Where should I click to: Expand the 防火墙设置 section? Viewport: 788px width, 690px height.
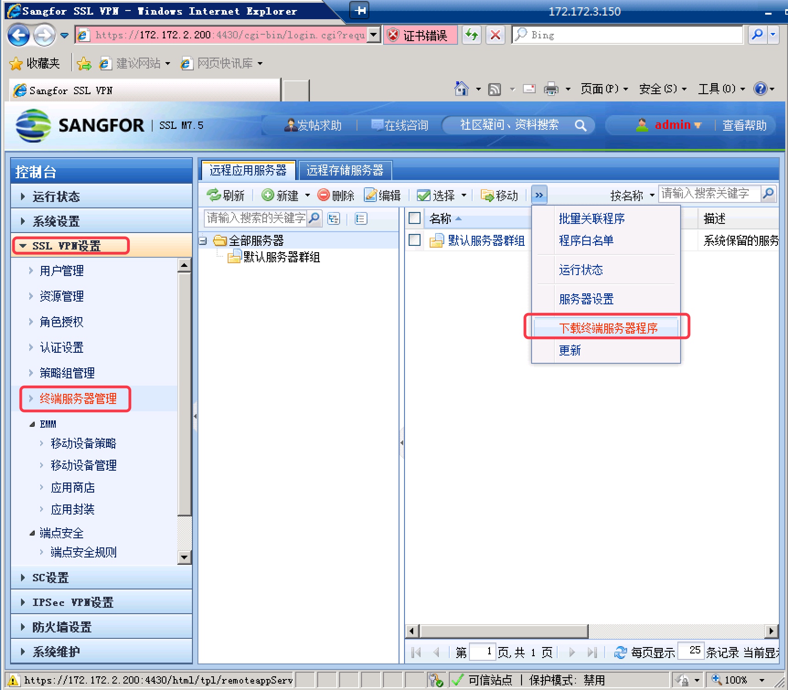(x=101, y=627)
